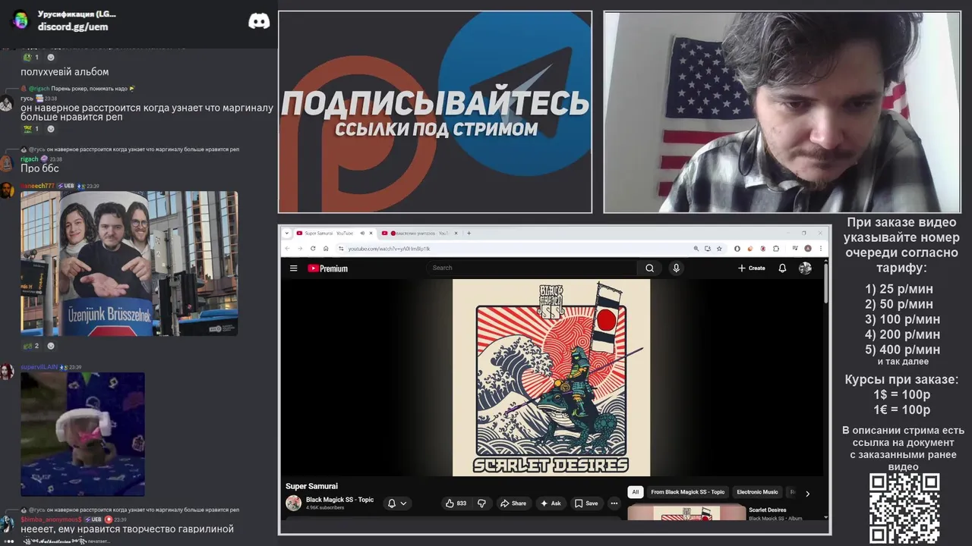
Task: Click the QR code in the corner
Action: (904, 508)
